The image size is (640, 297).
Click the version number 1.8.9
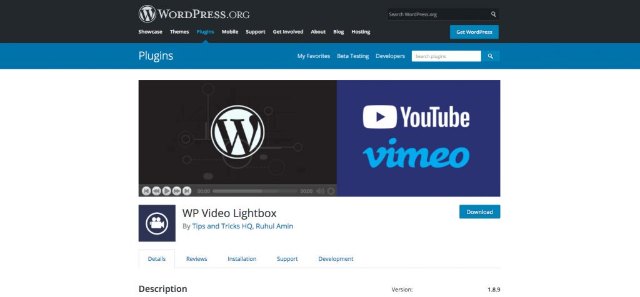point(494,290)
